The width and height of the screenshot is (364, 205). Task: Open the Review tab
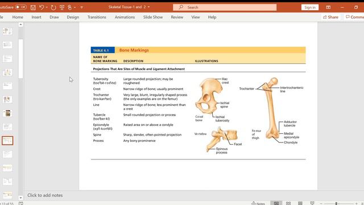point(177,17)
